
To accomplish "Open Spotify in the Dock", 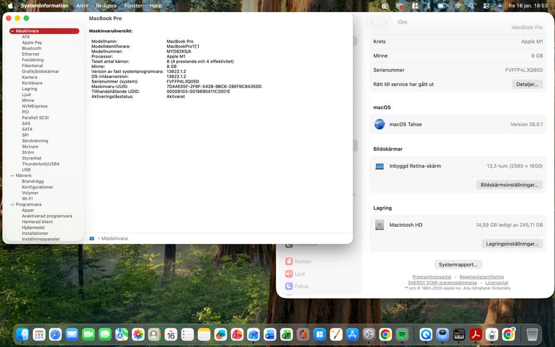I will point(402,334).
